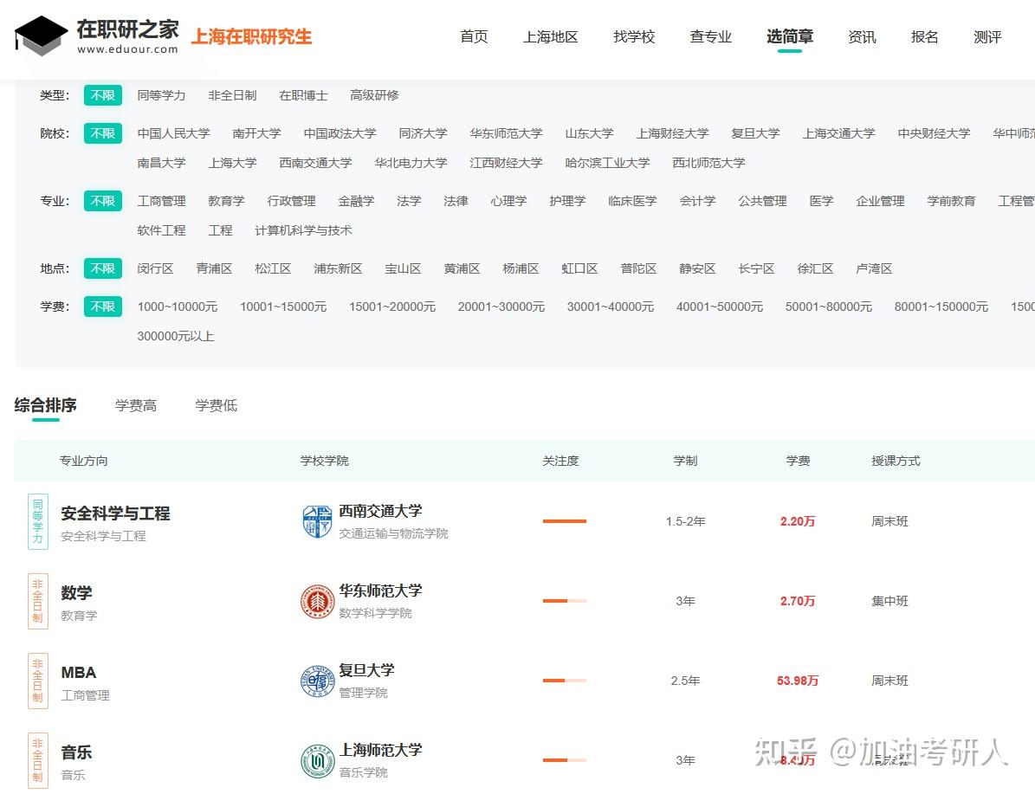1035x794 pixels.
Task: Select 不限 in the 院校 filter row
Action: pos(103,133)
